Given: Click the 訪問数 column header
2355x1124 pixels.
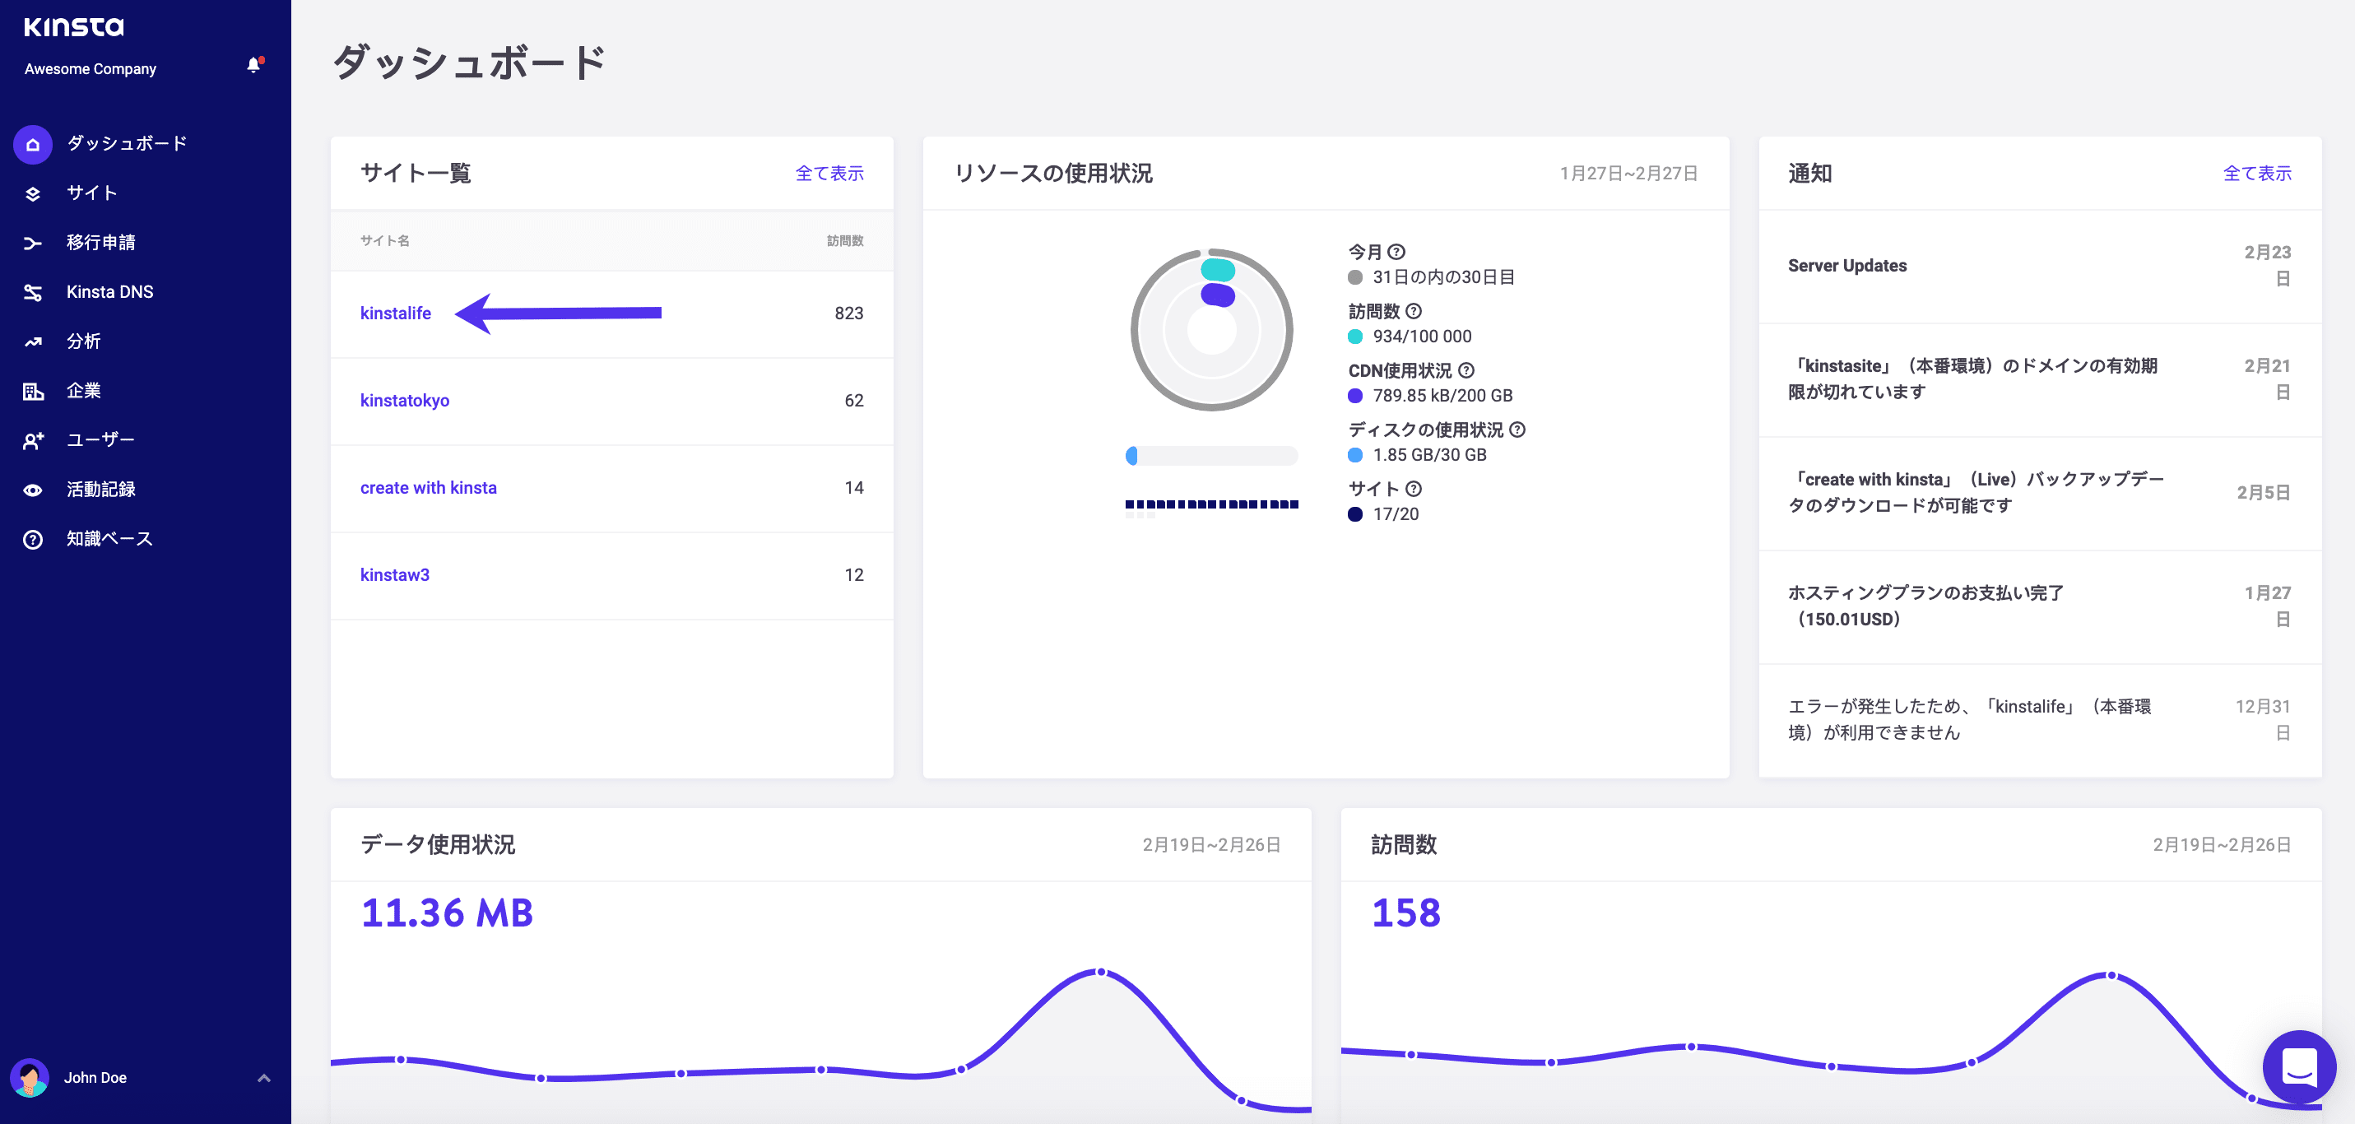Looking at the screenshot, I should coord(845,240).
